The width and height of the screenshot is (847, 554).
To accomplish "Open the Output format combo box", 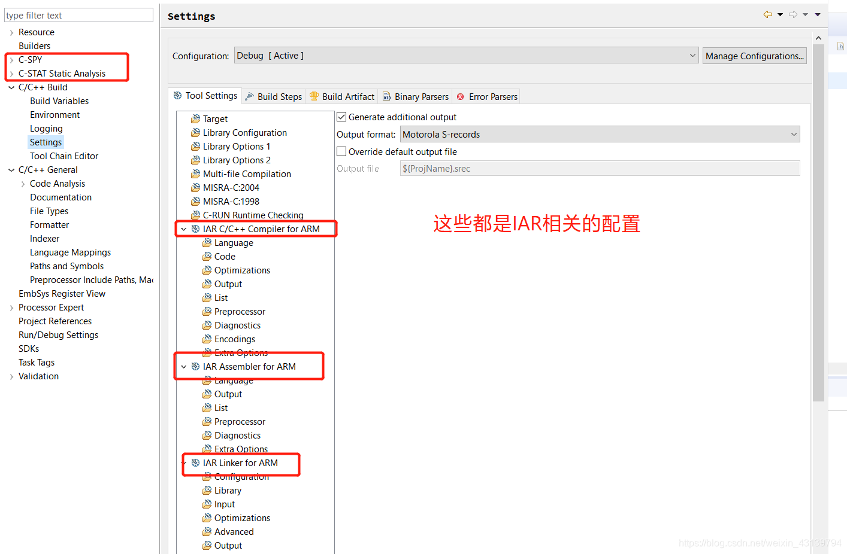I will click(600, 135).
